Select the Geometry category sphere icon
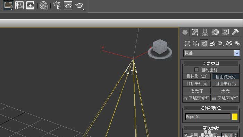The width and height of the screenshot is (243, 137). pyautogui.click(x=187, y=44)
